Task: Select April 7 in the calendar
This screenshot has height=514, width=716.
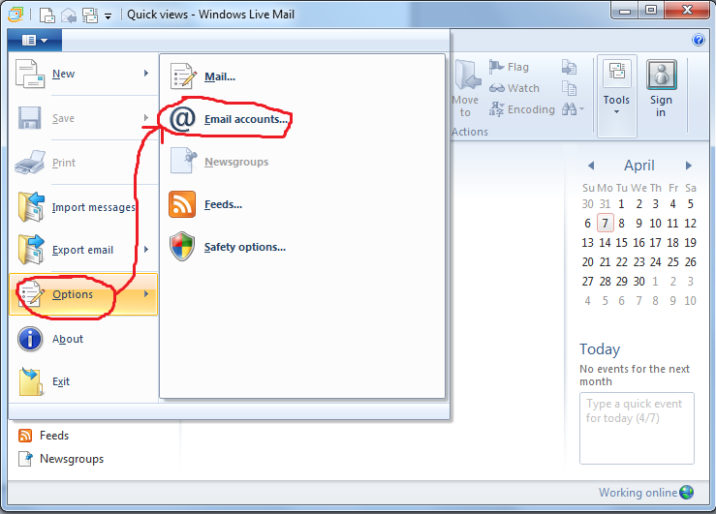Action: (605, 223)
